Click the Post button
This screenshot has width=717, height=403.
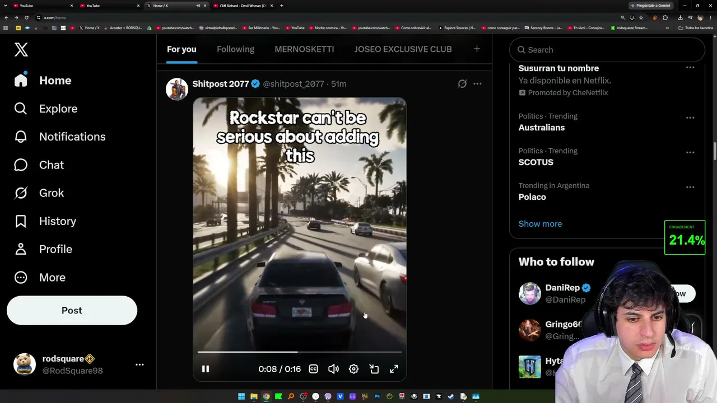pyautogui.click(x=72, y=310)
